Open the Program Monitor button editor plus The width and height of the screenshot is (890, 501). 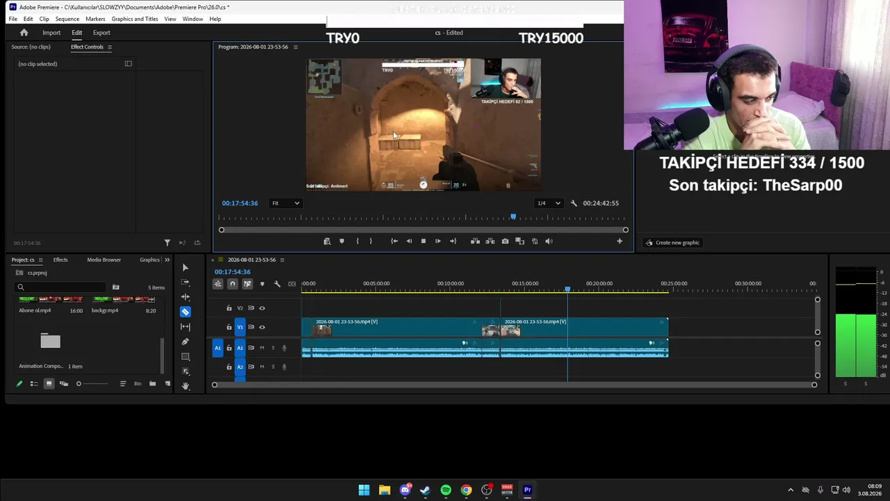pyautogui.click(x=620, y=241)
